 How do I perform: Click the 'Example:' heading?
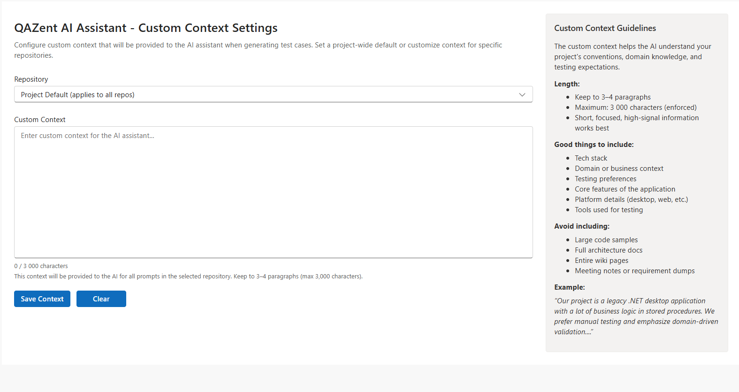[x=570, y=287]
